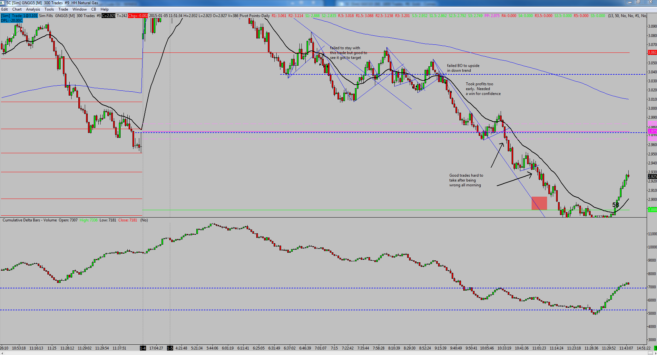Click the magenta 'PP: 2.975' pivot value

[x=492, y=16]
